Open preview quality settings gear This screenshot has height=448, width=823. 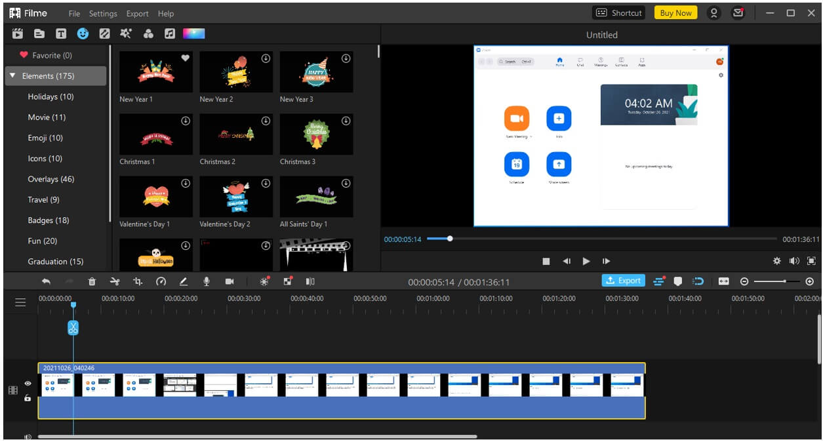[777, 261]
